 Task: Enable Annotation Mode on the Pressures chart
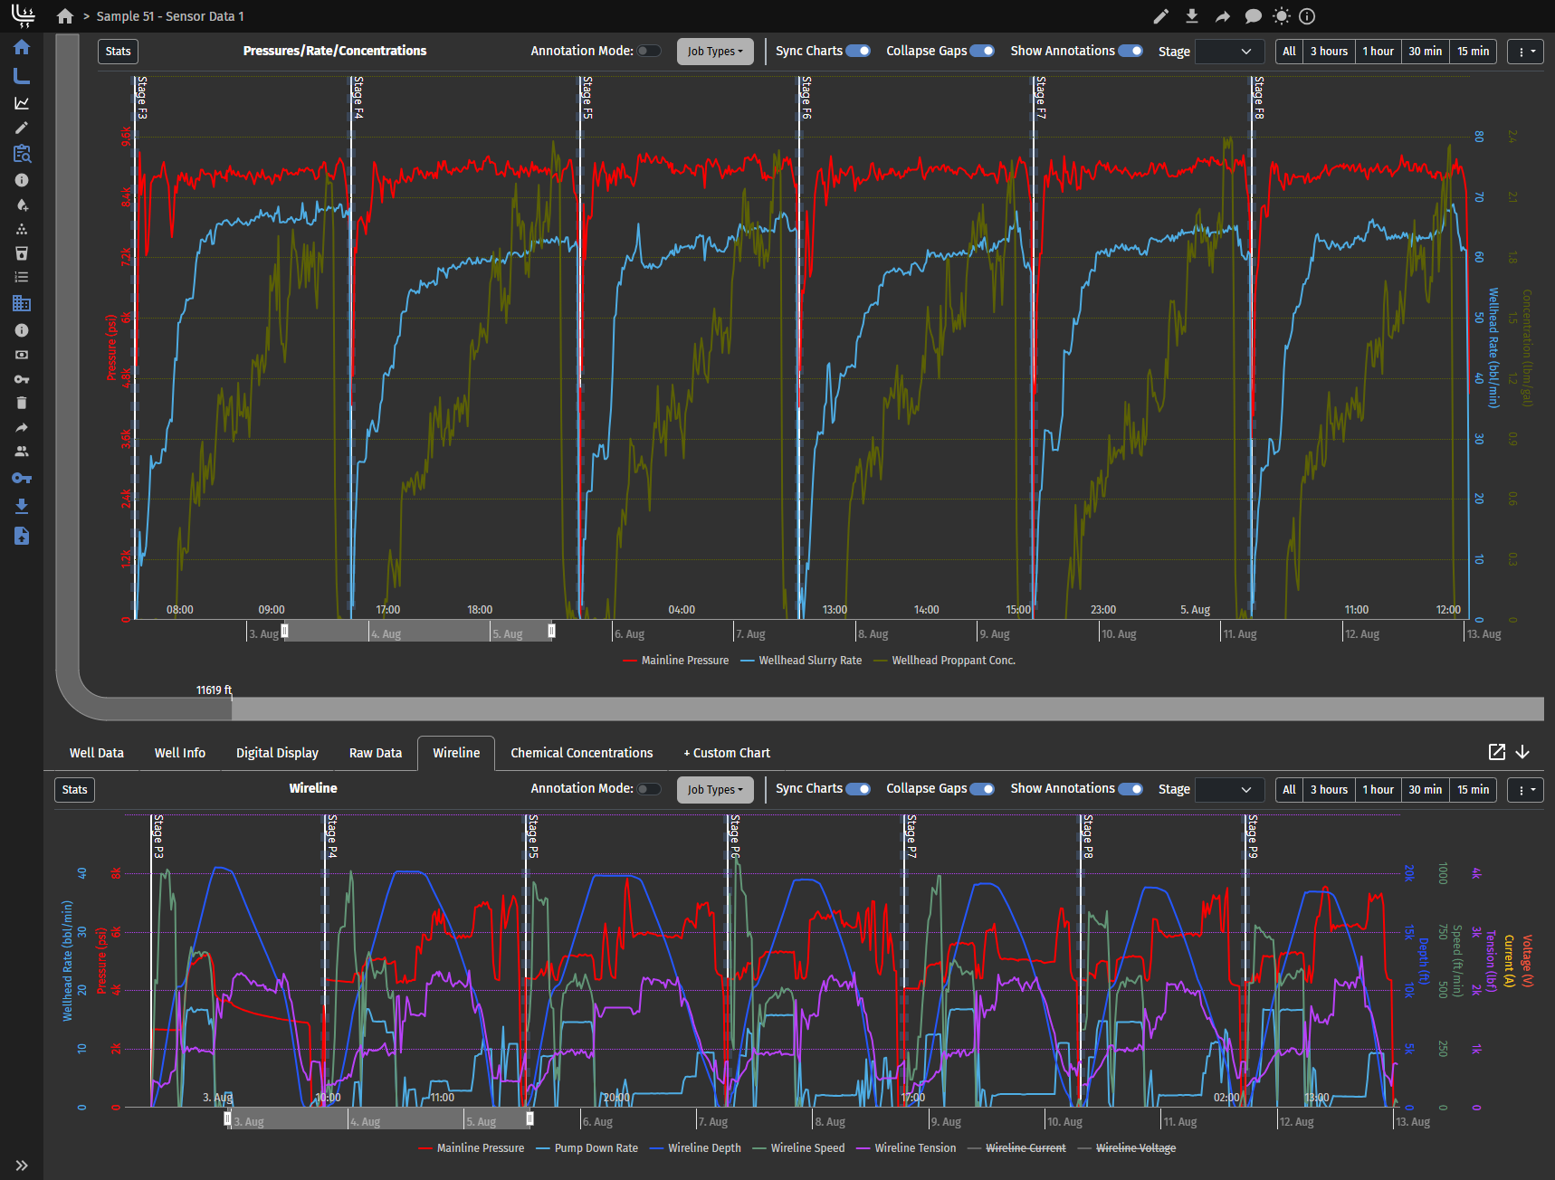649,51
